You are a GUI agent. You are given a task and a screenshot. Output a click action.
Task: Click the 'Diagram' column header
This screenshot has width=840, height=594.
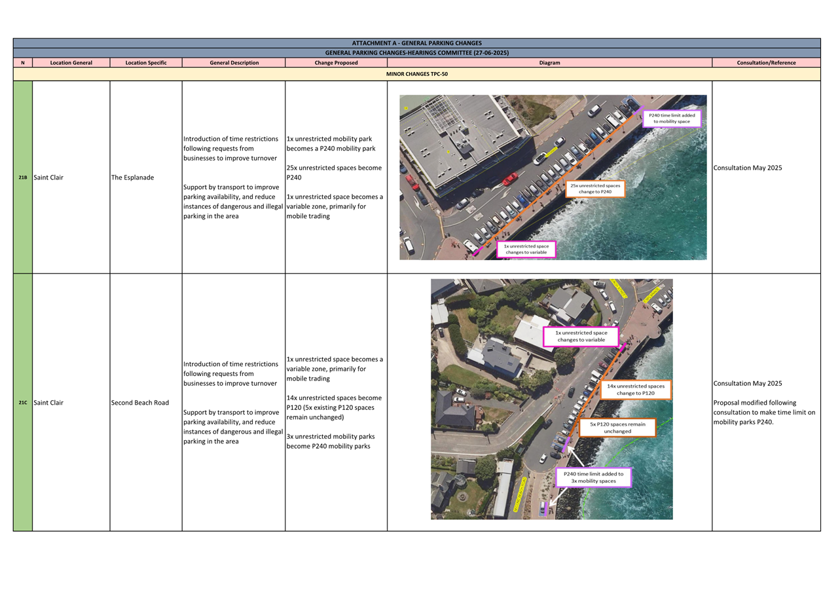click(549, 63)
